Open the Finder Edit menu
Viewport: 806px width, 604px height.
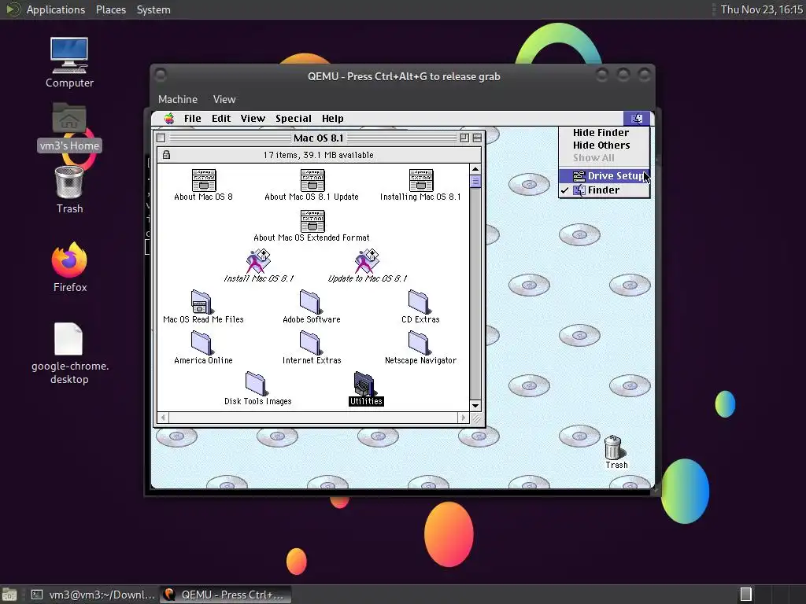pyautogui.click(x=221, y=119)
